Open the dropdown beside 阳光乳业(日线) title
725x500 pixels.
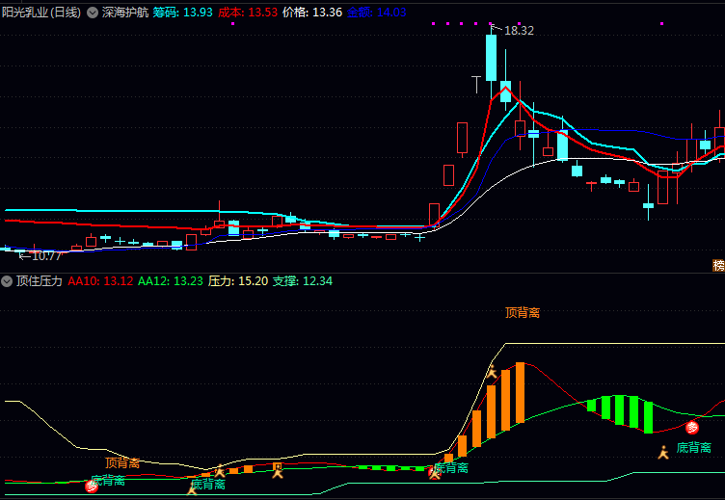[92, 13]
